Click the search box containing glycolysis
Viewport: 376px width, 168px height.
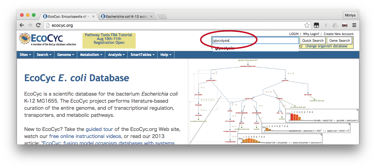click(x=255, y=41)
